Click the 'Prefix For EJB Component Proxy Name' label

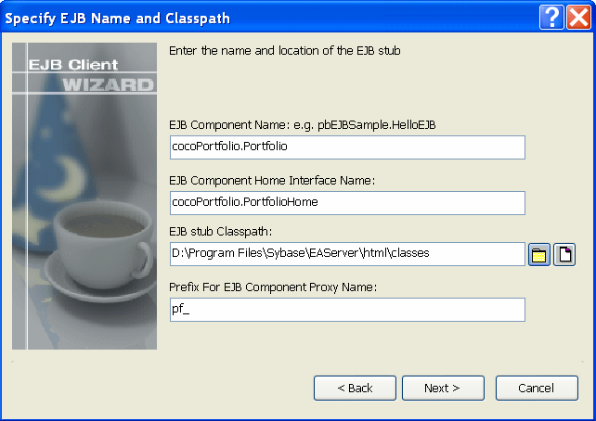pos(273,287)
